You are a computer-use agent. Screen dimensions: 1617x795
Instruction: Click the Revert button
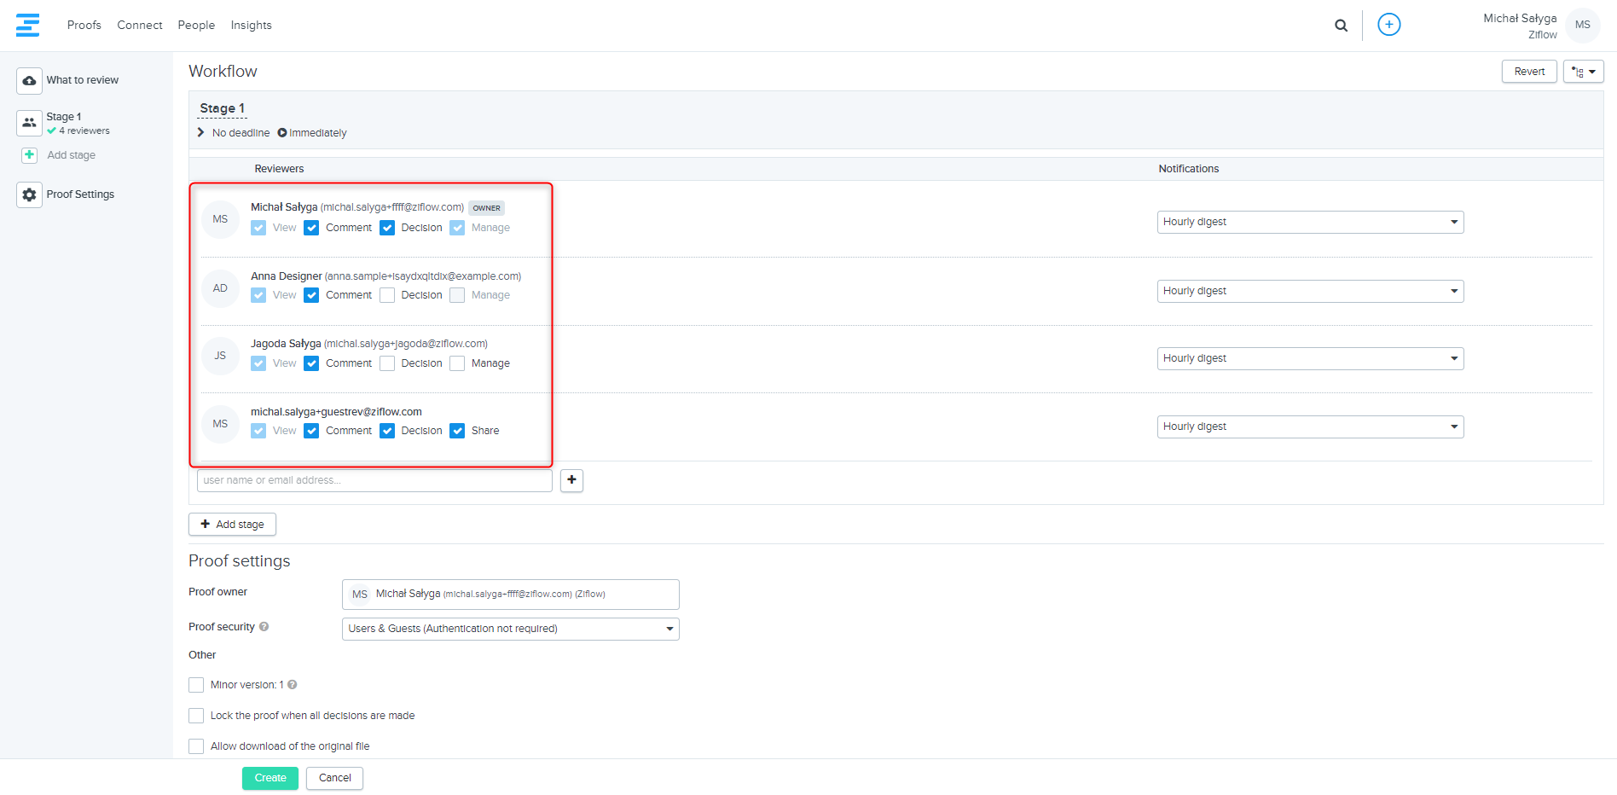(x=1528, y=72)
